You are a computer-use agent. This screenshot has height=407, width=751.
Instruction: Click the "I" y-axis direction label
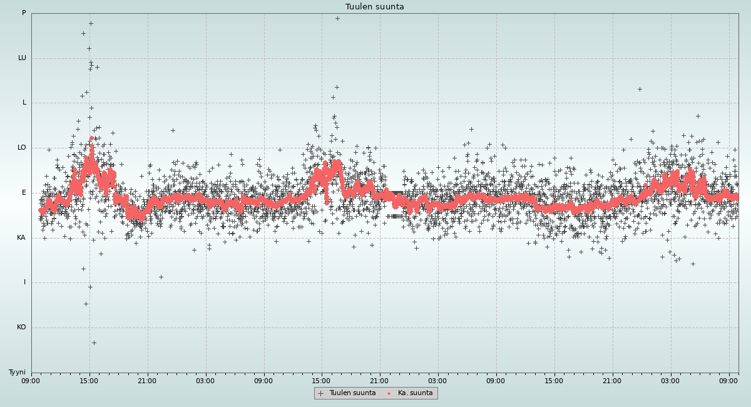[25, 282]
